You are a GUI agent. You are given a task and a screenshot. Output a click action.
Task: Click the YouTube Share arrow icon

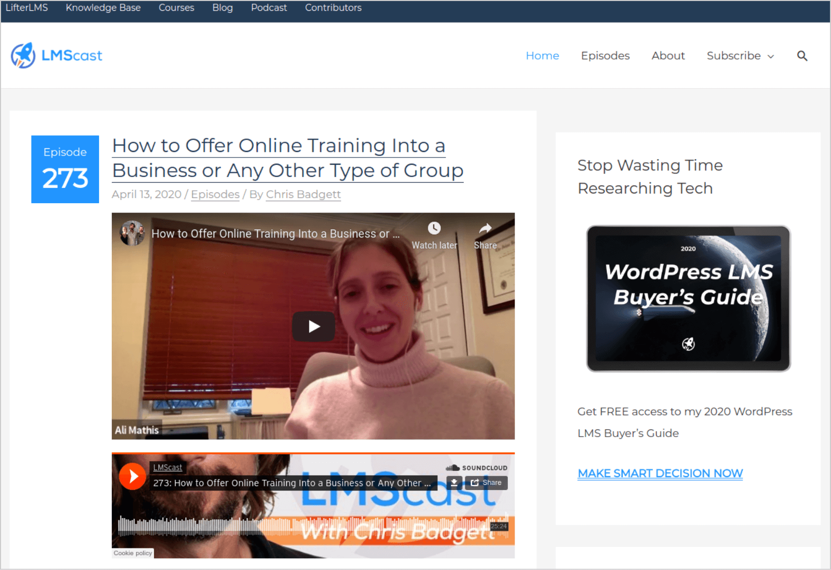485,228
